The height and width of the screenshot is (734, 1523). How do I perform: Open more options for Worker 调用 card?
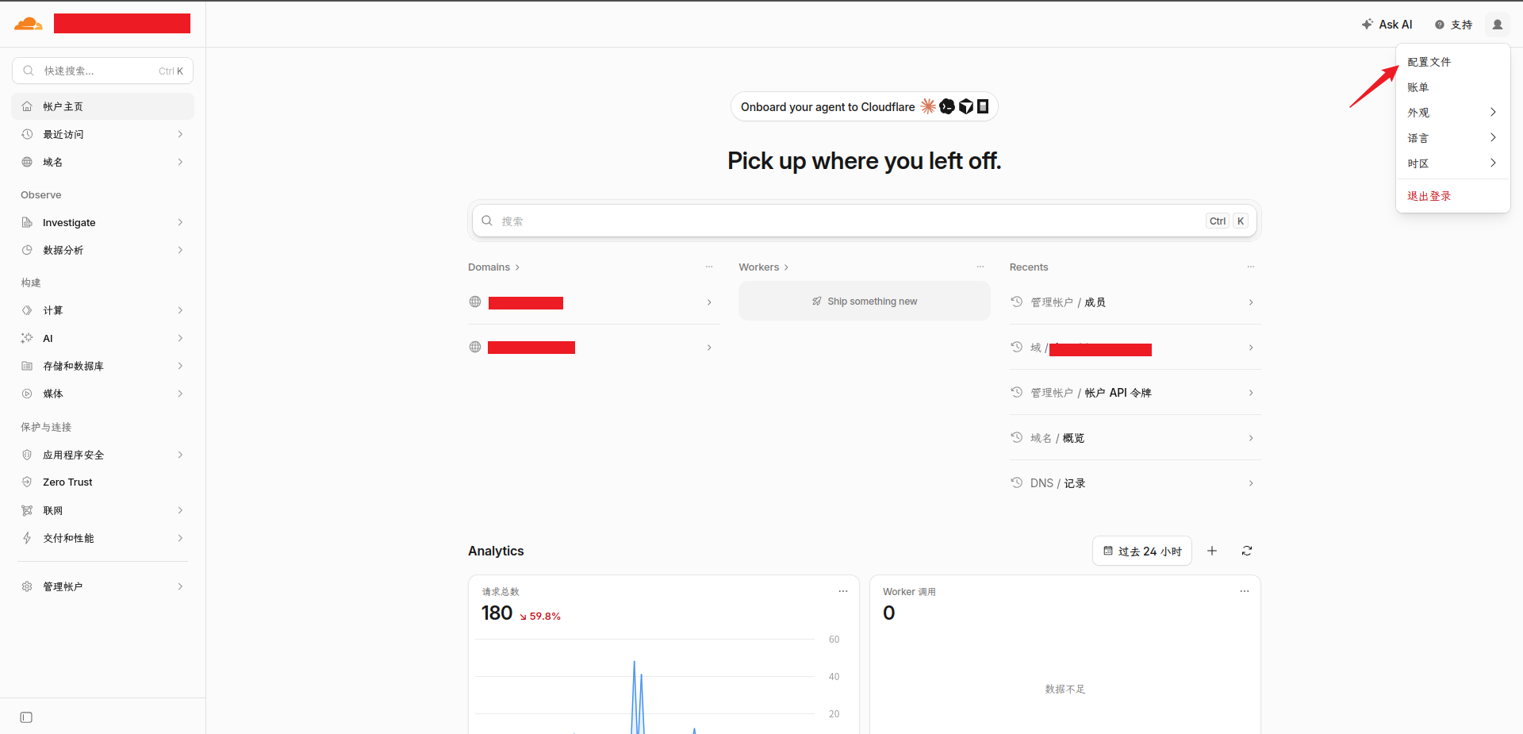[1245, 591]
